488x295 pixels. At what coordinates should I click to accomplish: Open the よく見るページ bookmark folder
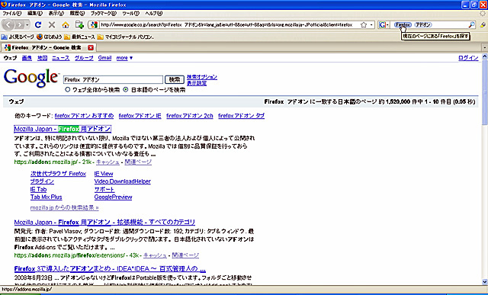tap(18, 37)
